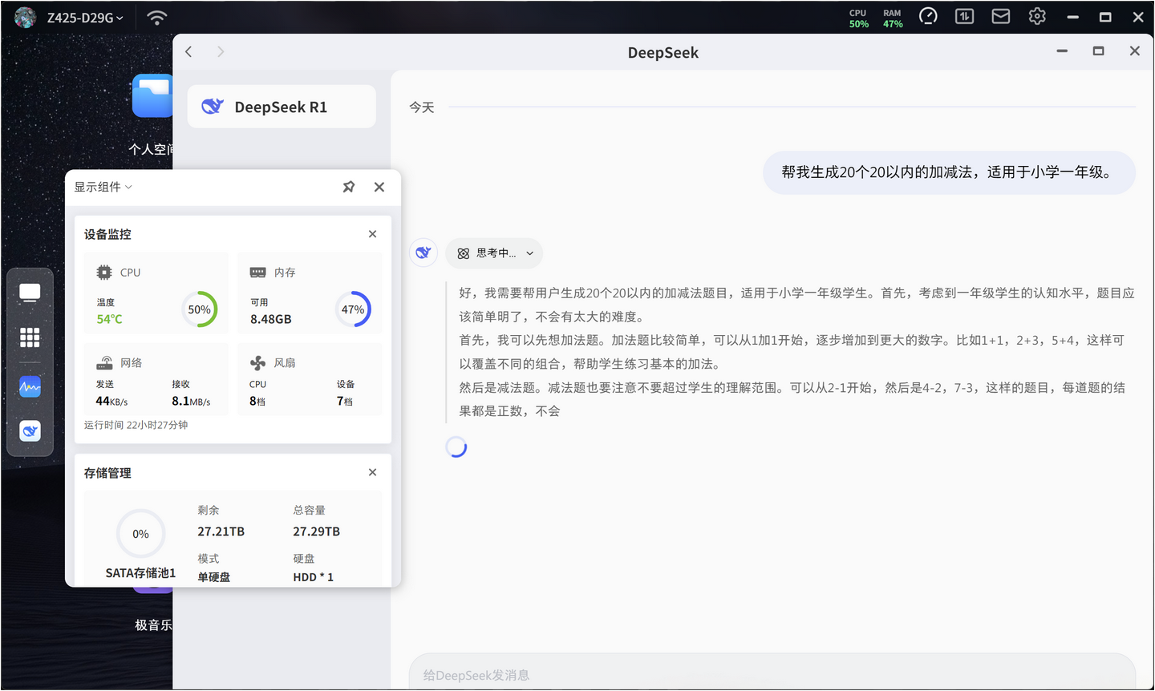Open the mail messages icon

(1001, 16)
